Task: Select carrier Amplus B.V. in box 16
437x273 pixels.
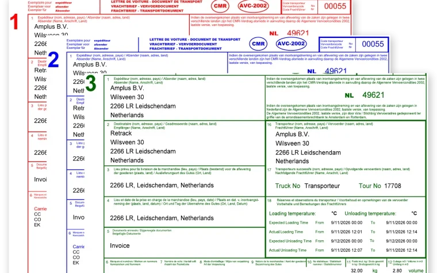Action: (292, 134)
